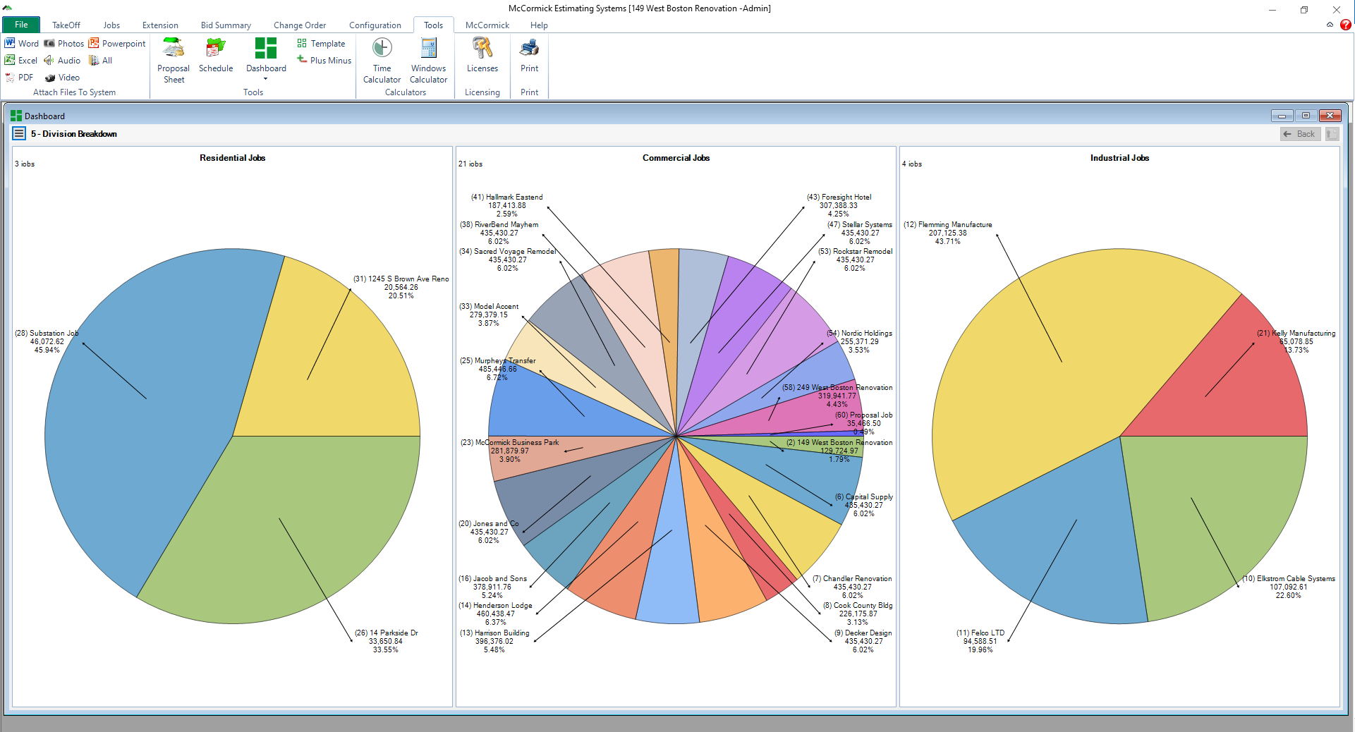Image resolution: width=1355 pixels, height=732 pixels.
Task: Expand the Dashboard dropdown arrow
Action: pyautogui.click(x=266, y=79)
